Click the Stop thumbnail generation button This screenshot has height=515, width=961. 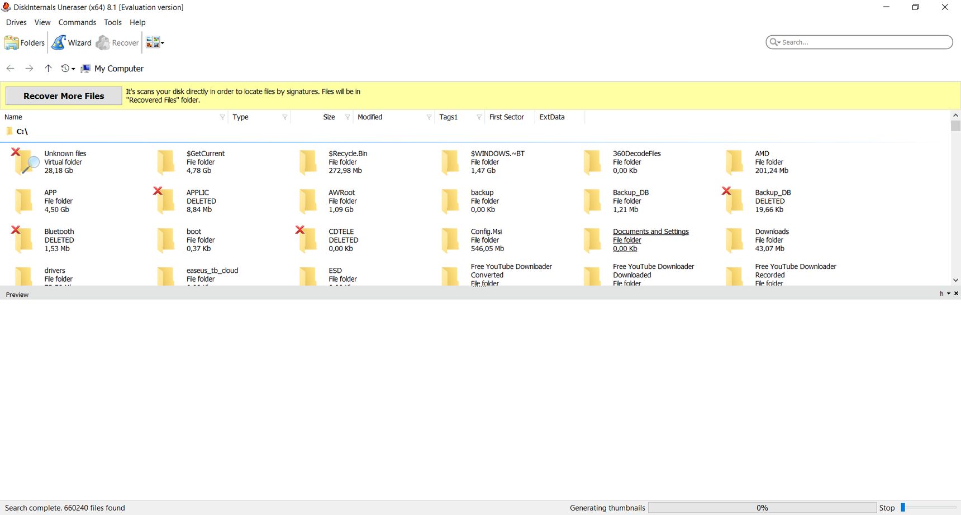887,508
